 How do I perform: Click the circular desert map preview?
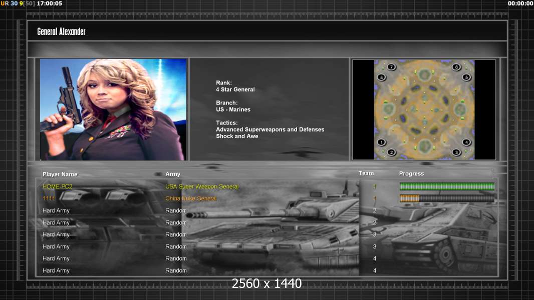tap(424, 109)
